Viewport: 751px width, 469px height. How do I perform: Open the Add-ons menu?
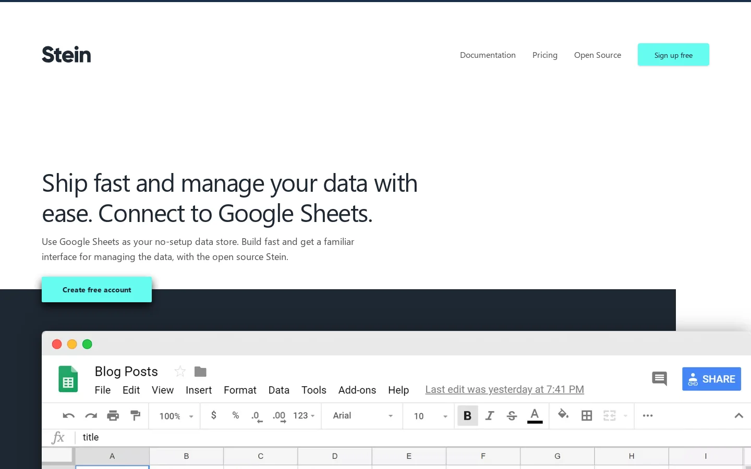357,390
